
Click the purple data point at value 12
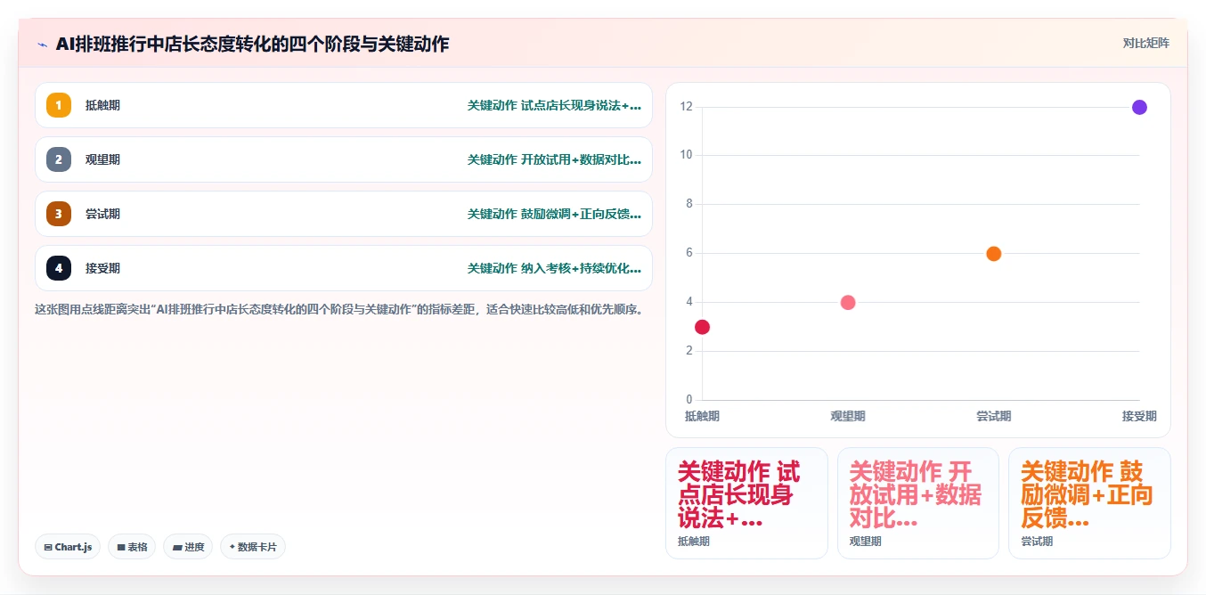tap(1139, 107)
